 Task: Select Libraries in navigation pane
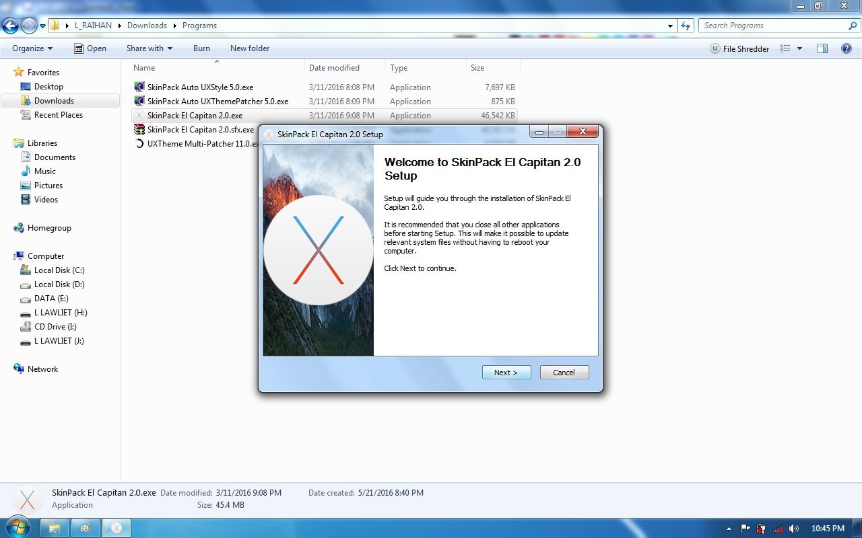point(42,143)
